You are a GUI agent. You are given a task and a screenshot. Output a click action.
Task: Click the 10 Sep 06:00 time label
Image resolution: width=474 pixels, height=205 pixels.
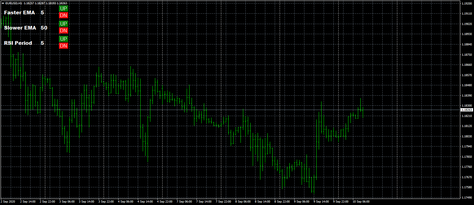pyautogui.click(x=361, y=201)
